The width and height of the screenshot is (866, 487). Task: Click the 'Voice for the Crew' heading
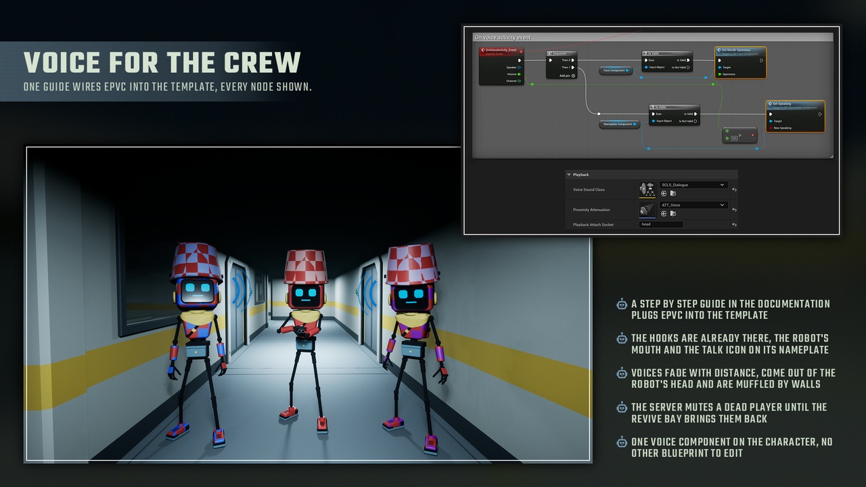click(162, 62)
